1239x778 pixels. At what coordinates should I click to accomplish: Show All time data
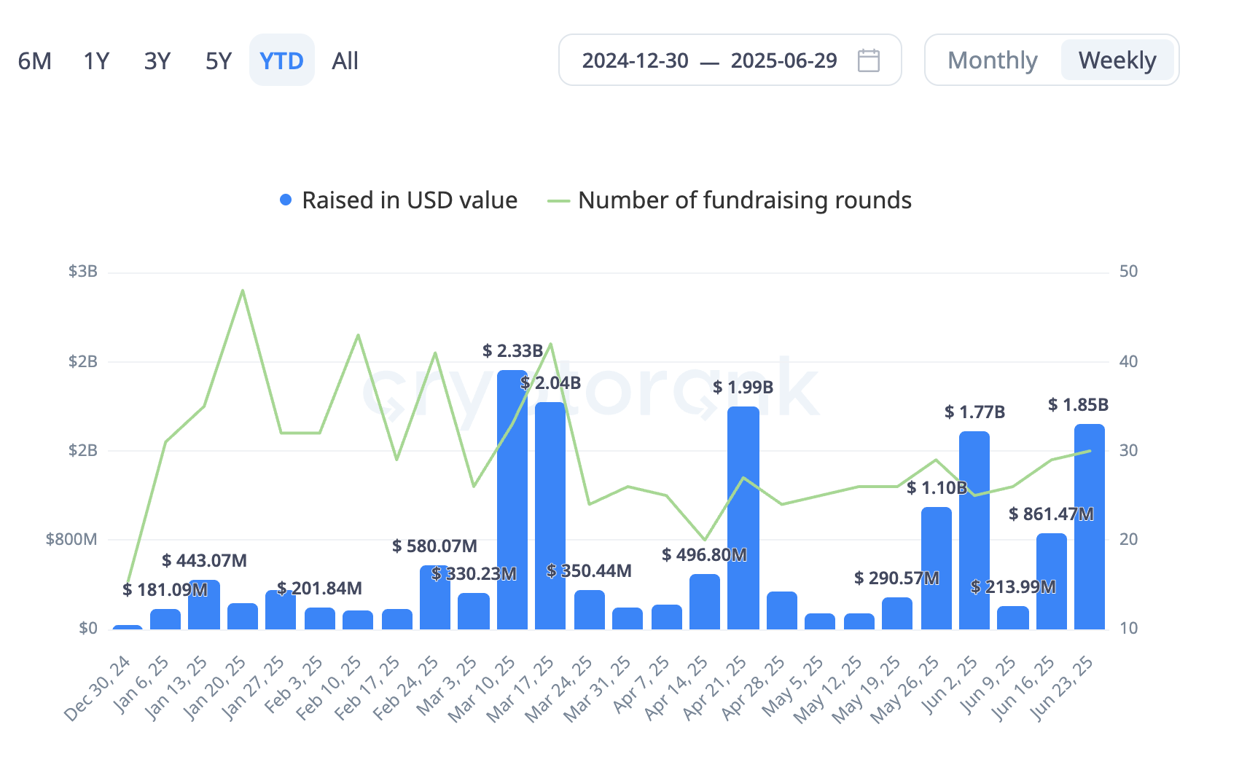[x=345, y=61]
